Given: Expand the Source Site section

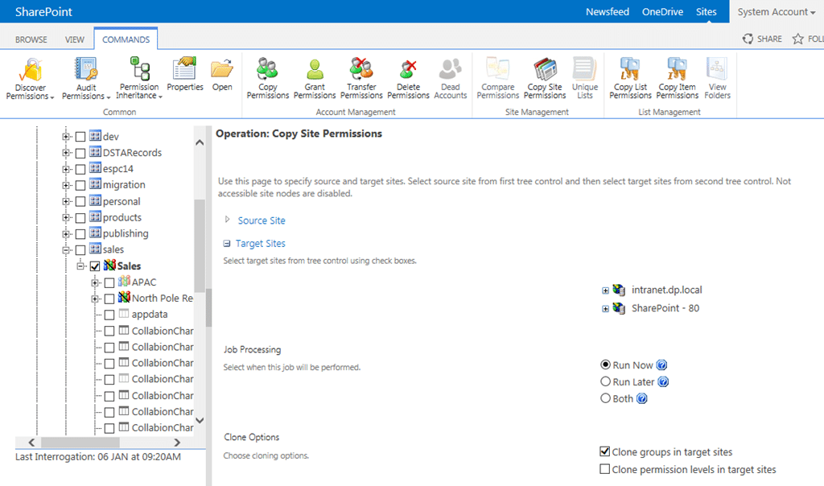Looking at the screenshot, I should tap(227, 220).
